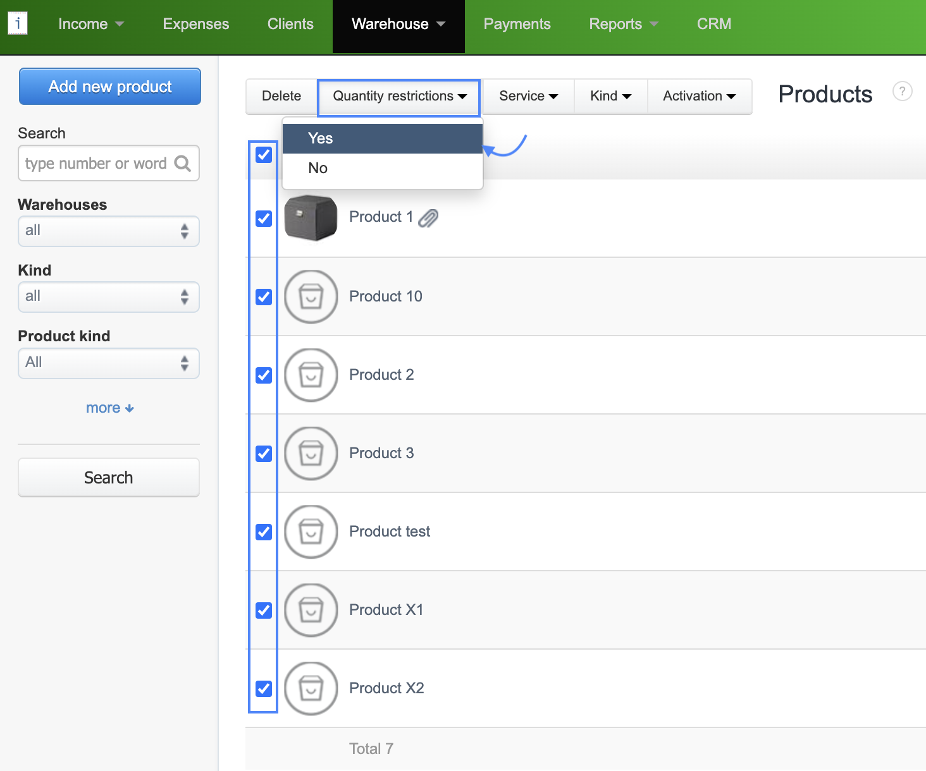Focus the type number or word search field
This screenshot has height=771, width=926.
click(x=96, y=164)
